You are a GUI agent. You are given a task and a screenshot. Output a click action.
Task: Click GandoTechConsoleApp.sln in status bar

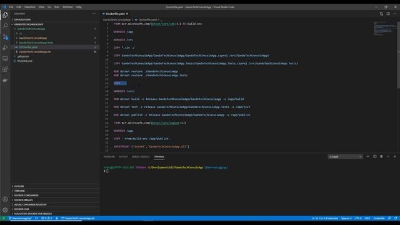coord(78,218)
